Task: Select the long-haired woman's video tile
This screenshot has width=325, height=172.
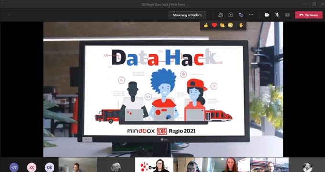Action: pyautogui.click(x=231, y=165)
